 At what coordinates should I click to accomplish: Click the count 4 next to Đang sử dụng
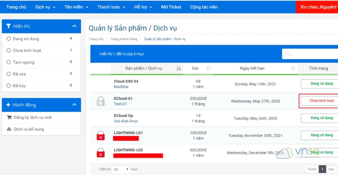point(71,38)
